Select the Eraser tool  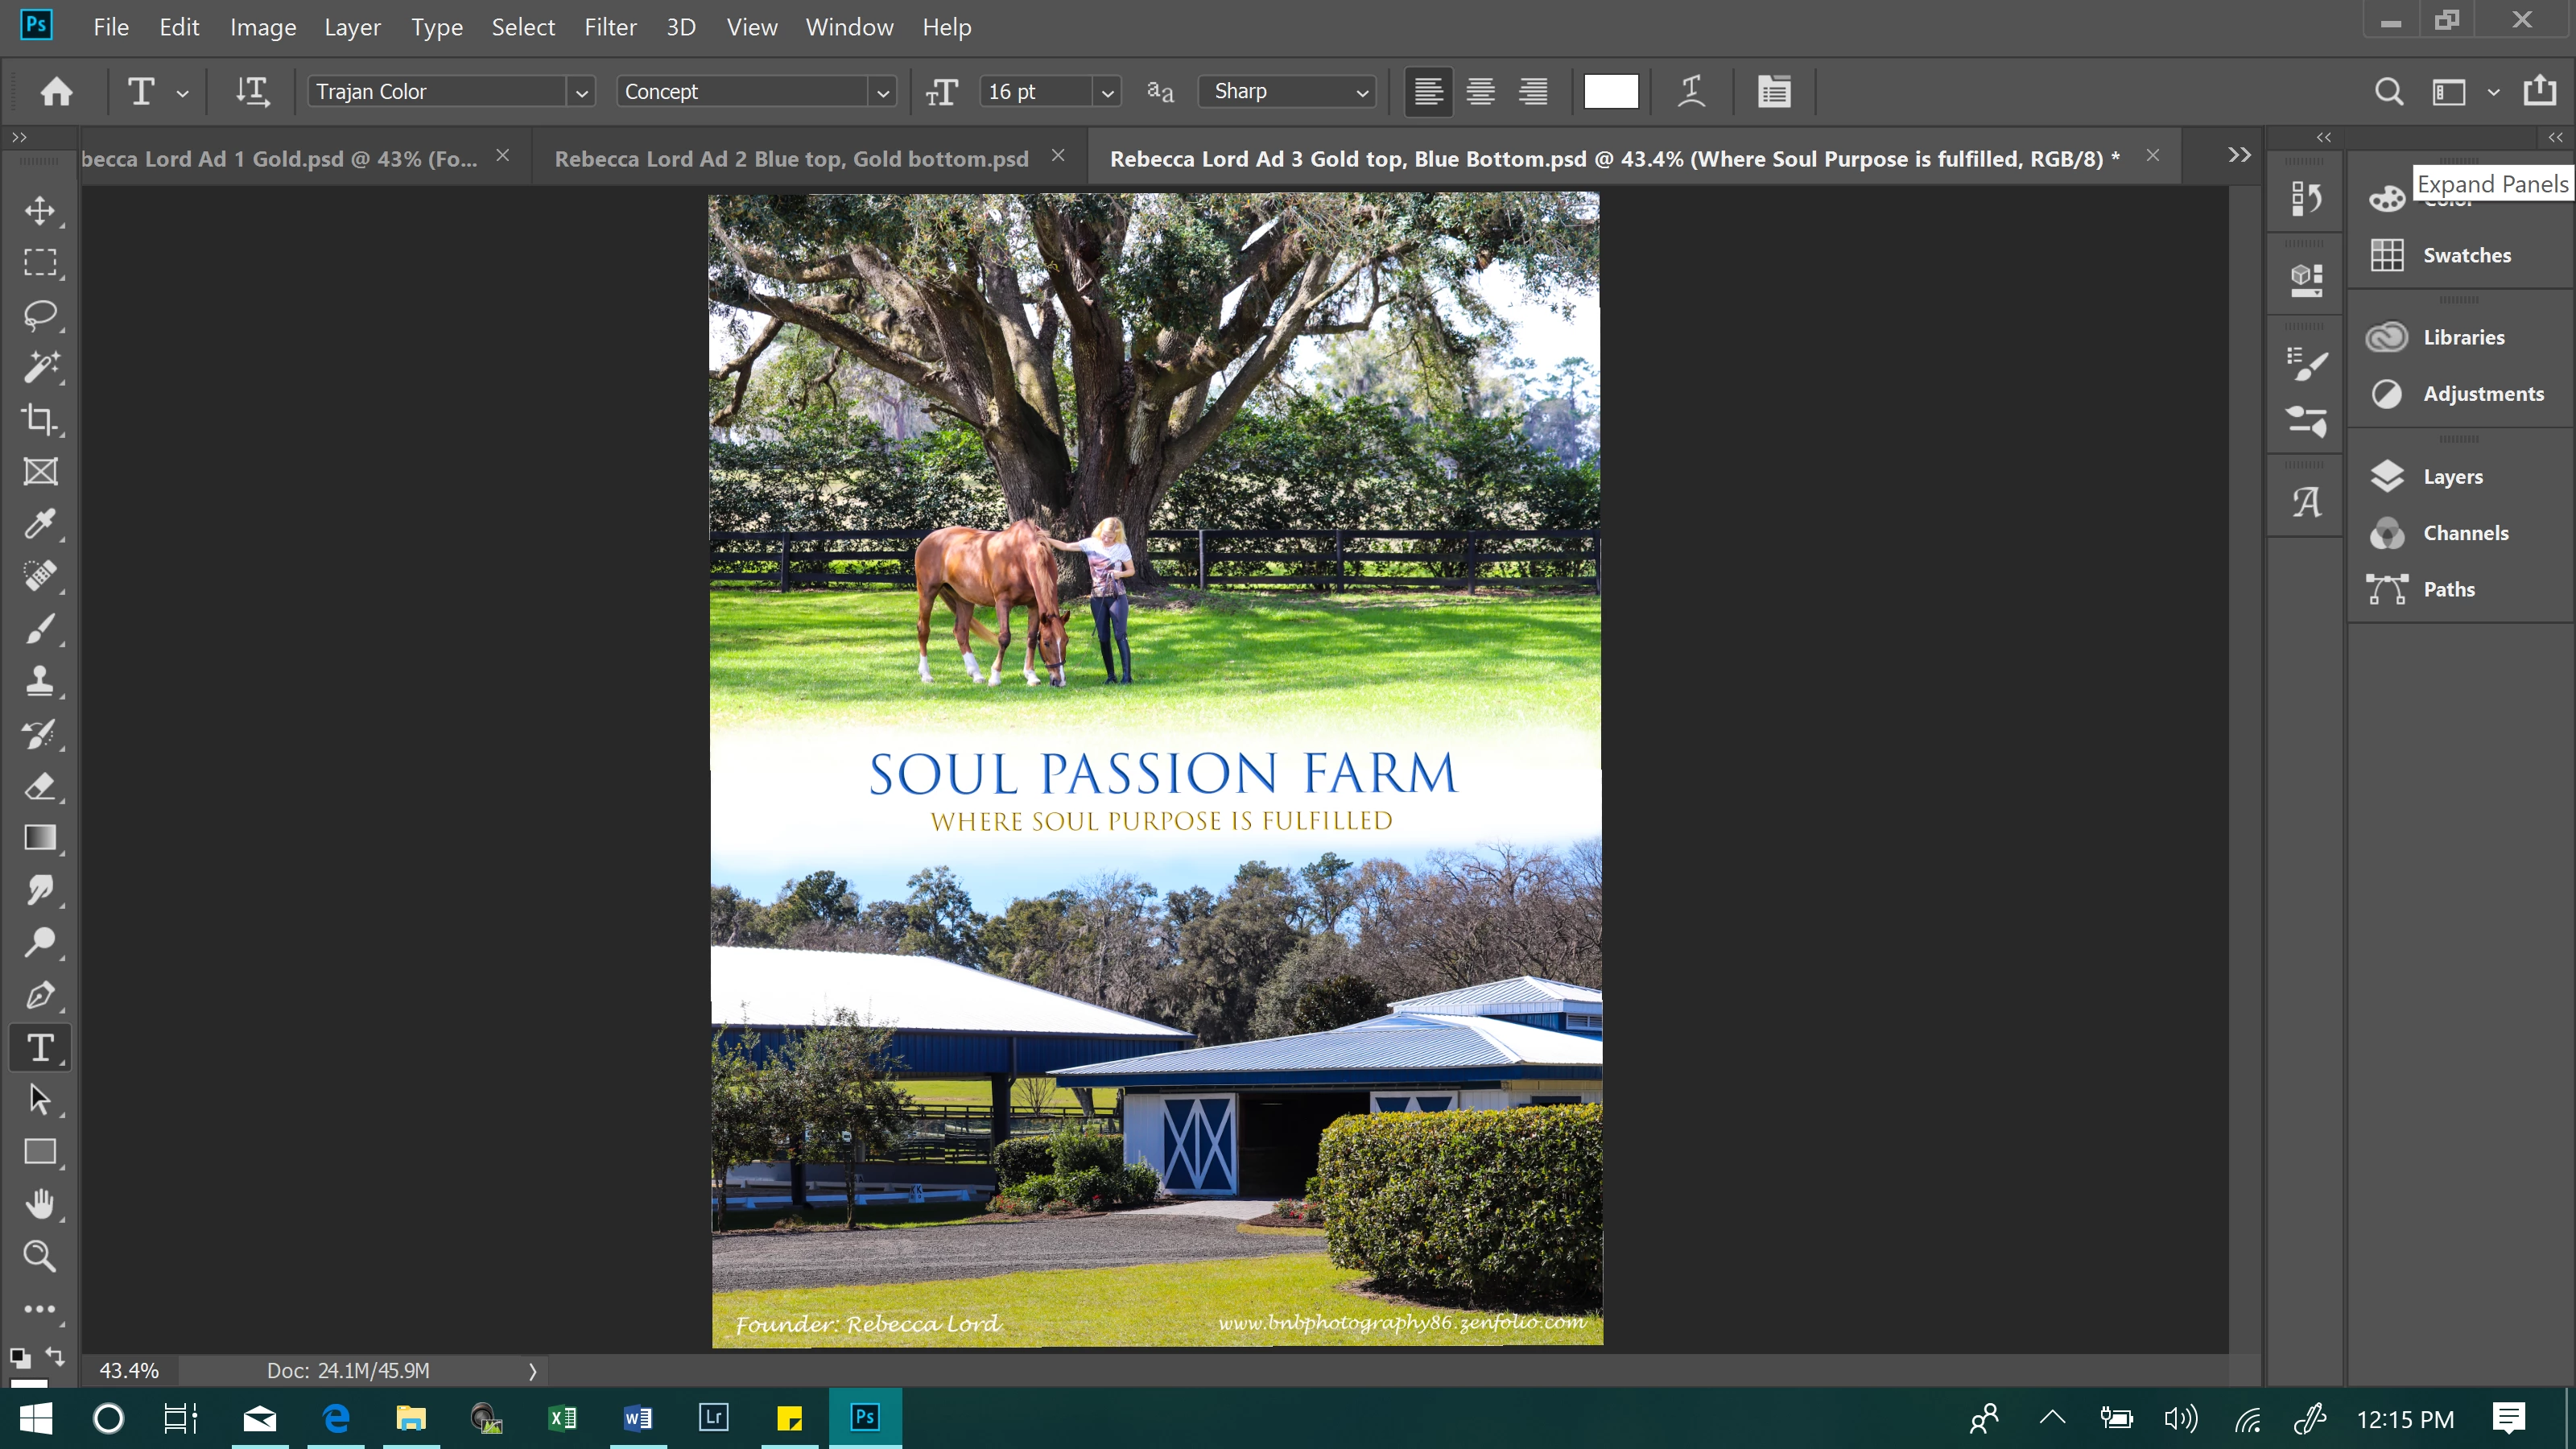[x=40, y=786]
